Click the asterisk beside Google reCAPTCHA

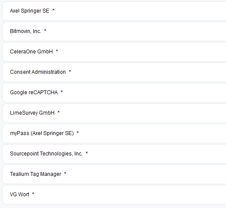point(61,92)
